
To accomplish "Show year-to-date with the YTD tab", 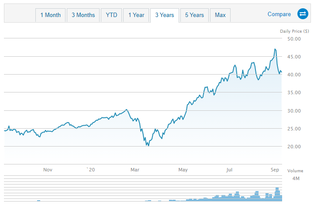I will click(x=111, y=15).
